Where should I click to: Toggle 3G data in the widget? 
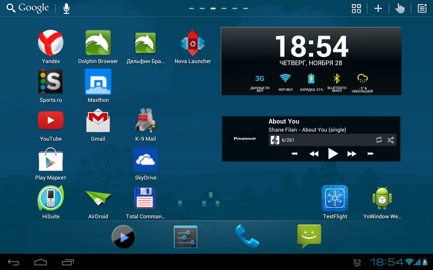click(x=259, y=81)
